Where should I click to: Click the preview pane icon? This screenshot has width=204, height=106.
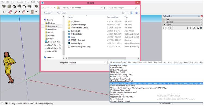131,13
